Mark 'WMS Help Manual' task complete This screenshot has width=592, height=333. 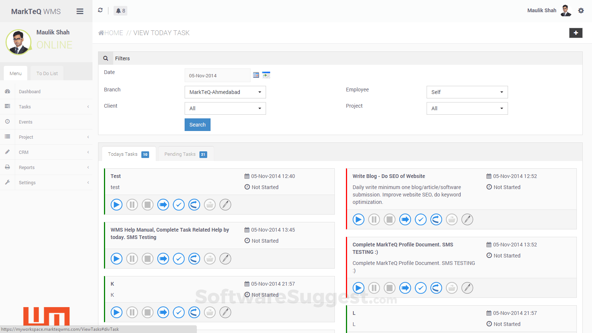coord(179,259)
